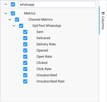Toggle the Clicked column checkbox

pyautogui.click(x=25, y=63)
